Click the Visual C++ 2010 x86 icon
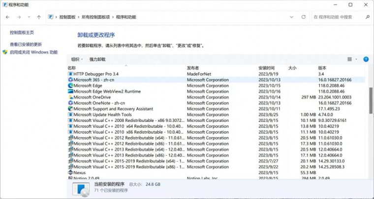Image resolution: width=374 pixels, height=199 pixels. coord(70,132)
